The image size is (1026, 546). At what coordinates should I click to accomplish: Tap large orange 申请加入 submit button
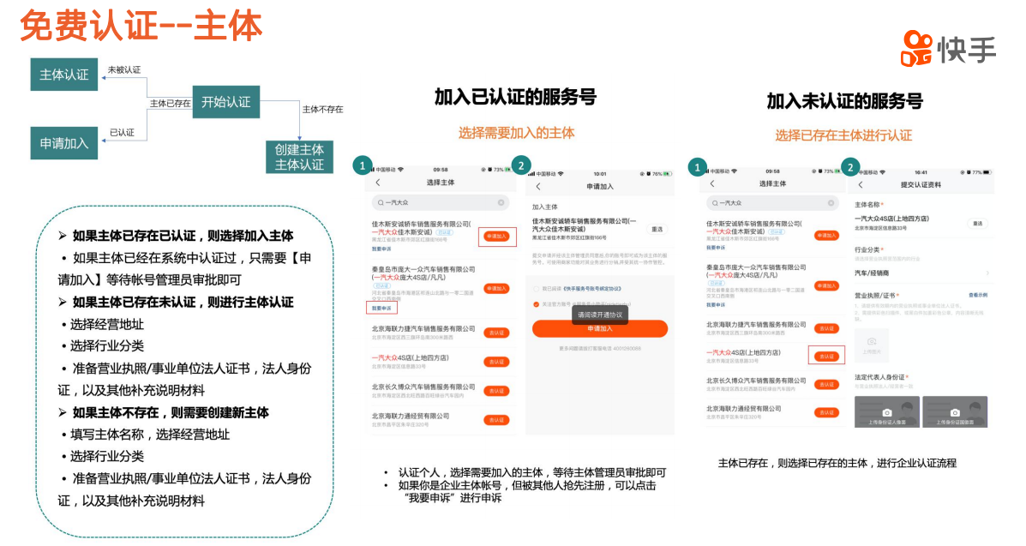point(599,328)
